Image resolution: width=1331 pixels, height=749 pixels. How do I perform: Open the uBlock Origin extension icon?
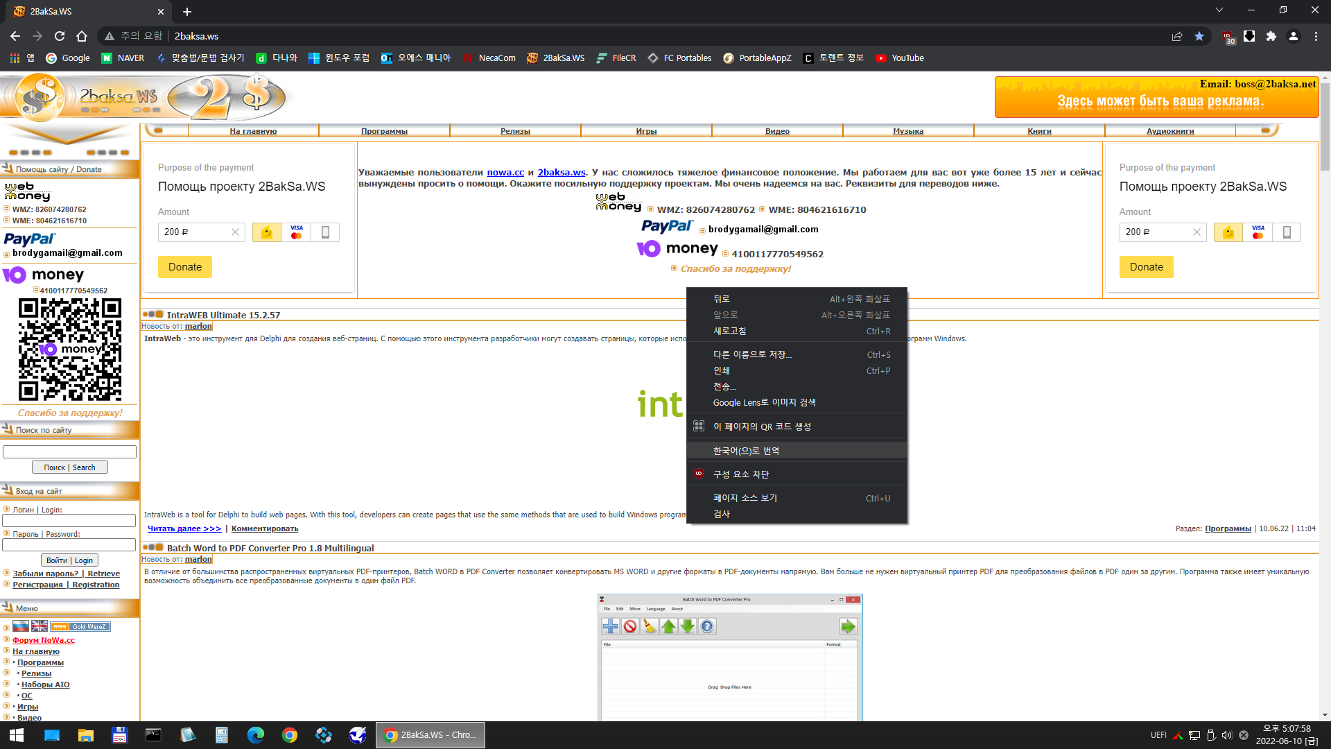[x=1228, y=37]
